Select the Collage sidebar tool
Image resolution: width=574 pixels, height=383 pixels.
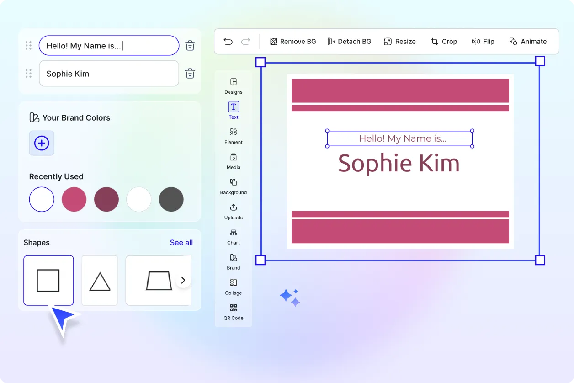(x=234, y=287)
